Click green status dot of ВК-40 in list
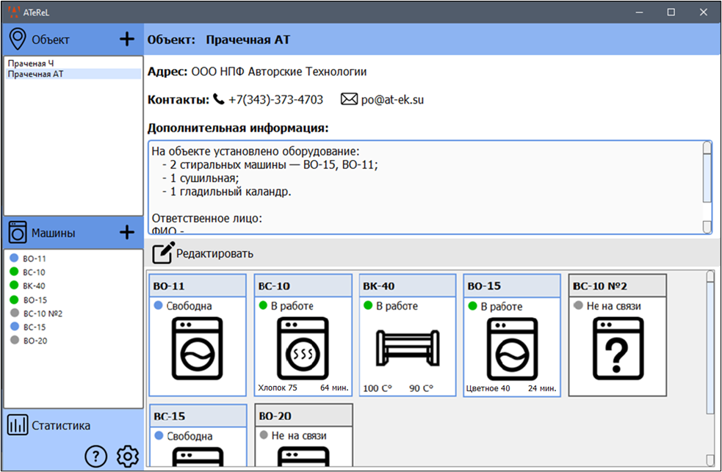The image size is (722, 472). [x=14, y=286]
